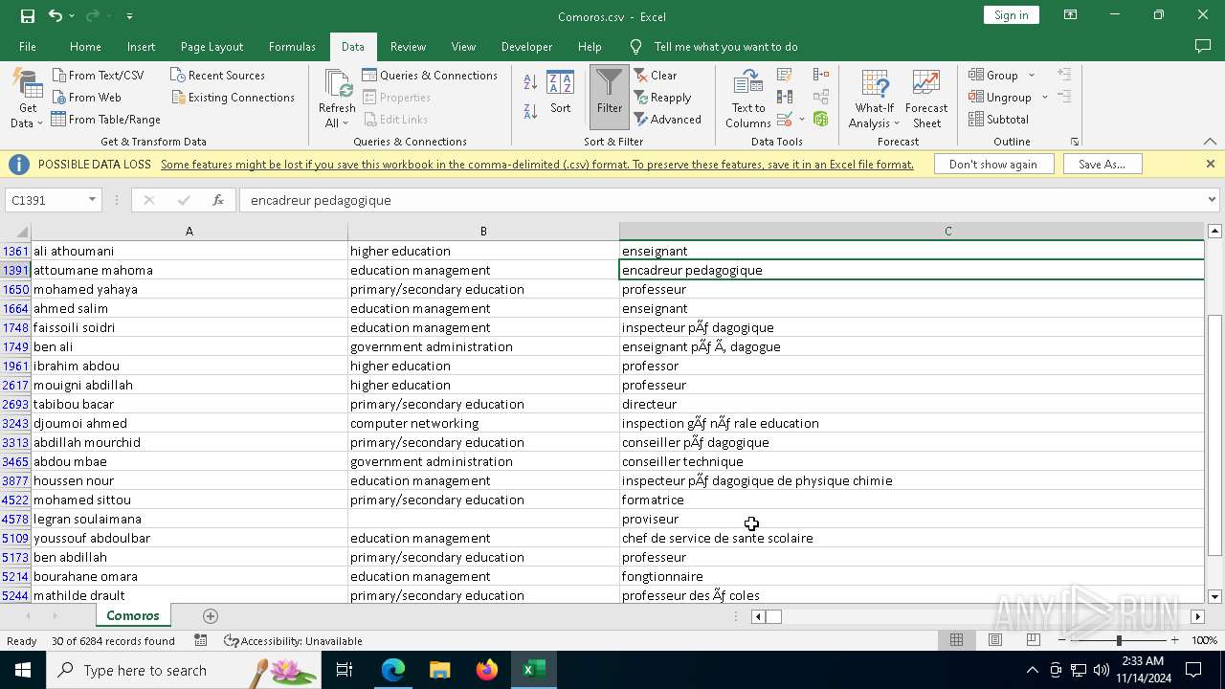
Task: Click Subtotal in Outline group
Action: pyautogui.click(x=998, y=119)
